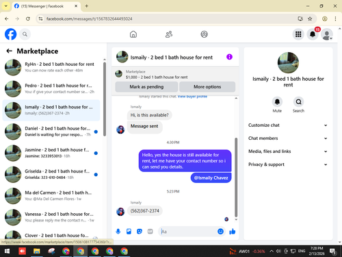This screenshot has height=257, width=342.
Task: Open the Groups icon in top navigation
Action: coord(204,34)
